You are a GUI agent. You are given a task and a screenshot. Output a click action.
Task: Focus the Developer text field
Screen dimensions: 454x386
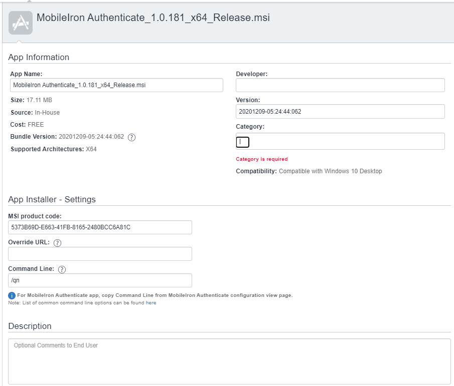pos(340,85)
